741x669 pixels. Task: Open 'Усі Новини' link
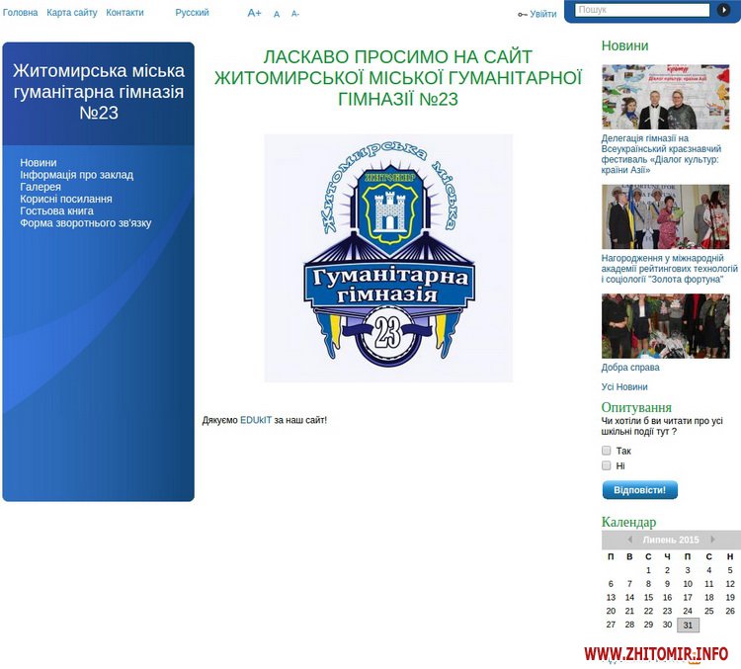click(624, 387)
